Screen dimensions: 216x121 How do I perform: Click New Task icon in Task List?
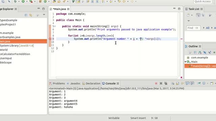point(188,15)
